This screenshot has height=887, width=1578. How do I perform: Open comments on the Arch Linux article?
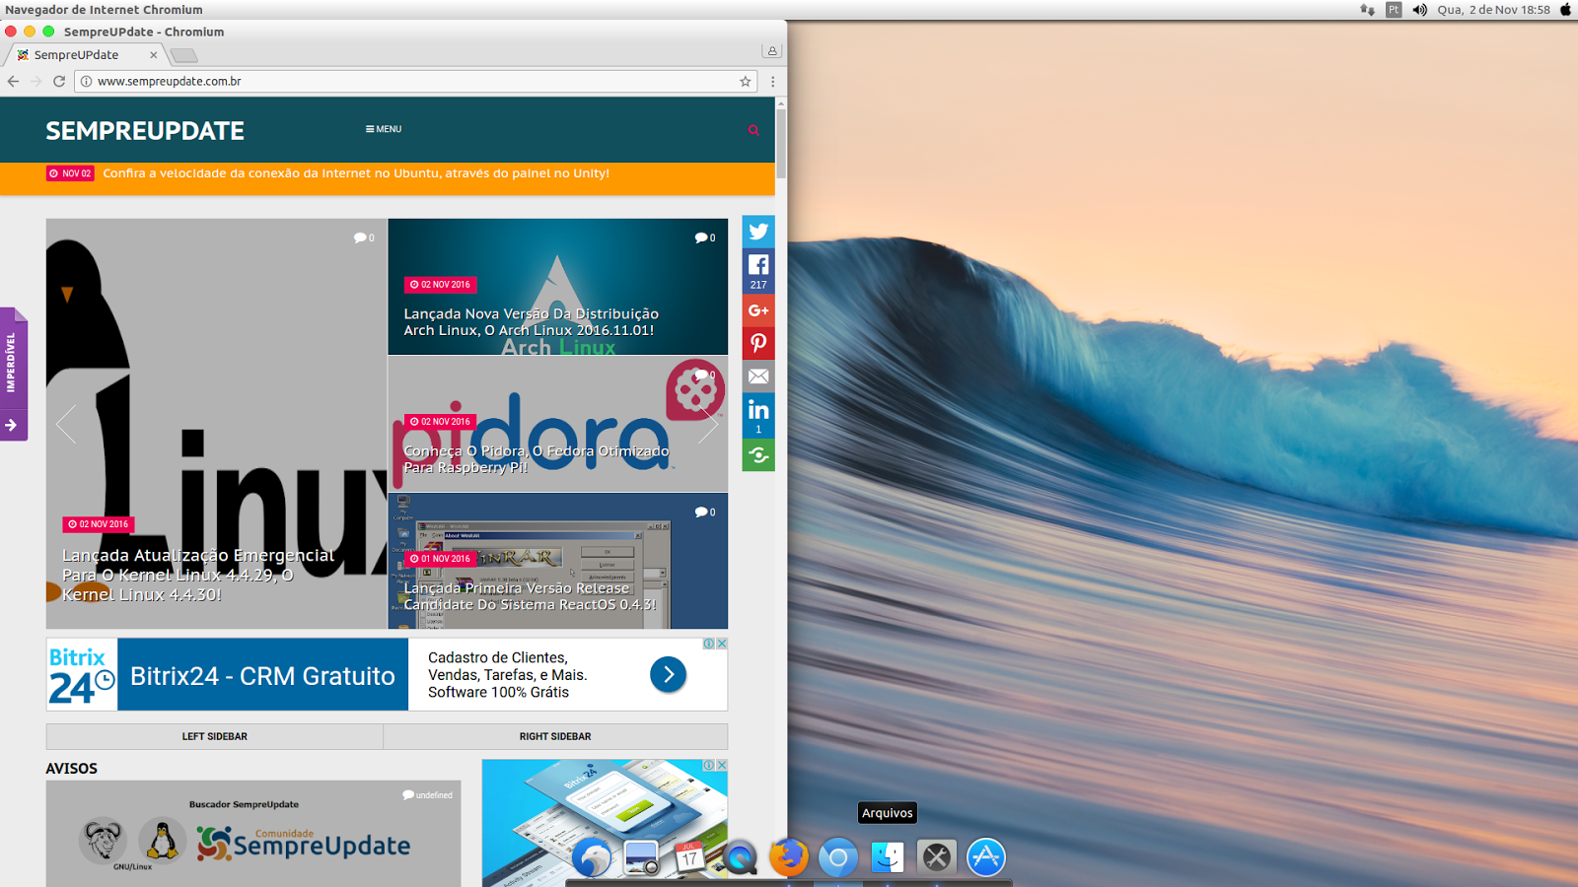point(705,238)
